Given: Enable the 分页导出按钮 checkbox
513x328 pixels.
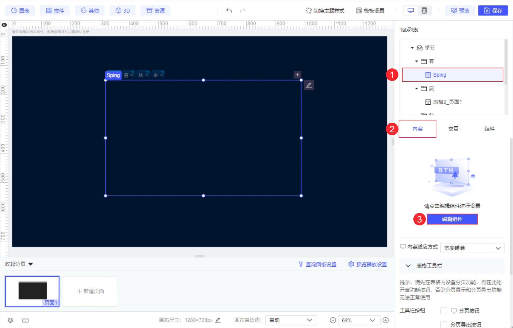Looking at the screenshot, I should tap(444, 325).
